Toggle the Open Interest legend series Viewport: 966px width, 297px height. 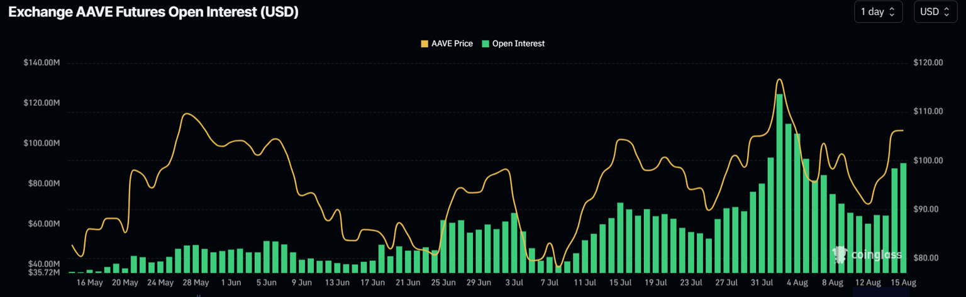tap(513, 44)
